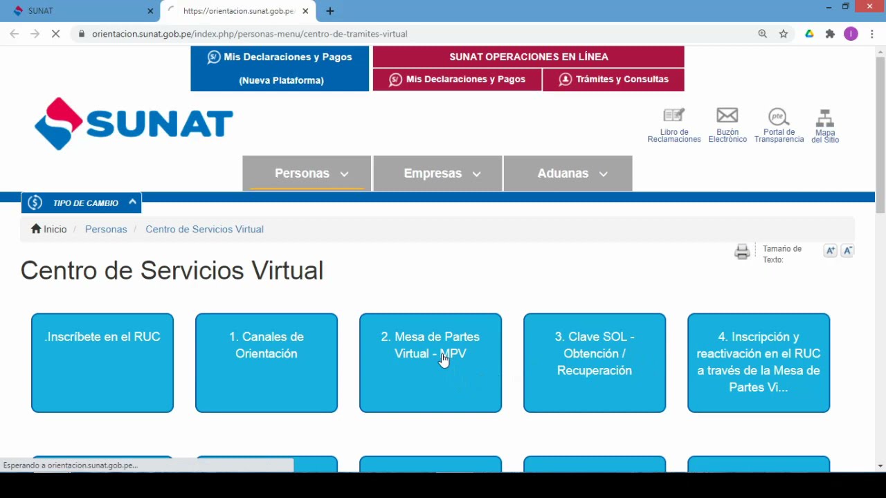Click the Inicio breadcrumb text
This screenshot has height=498, width=886.
[55, 229]
